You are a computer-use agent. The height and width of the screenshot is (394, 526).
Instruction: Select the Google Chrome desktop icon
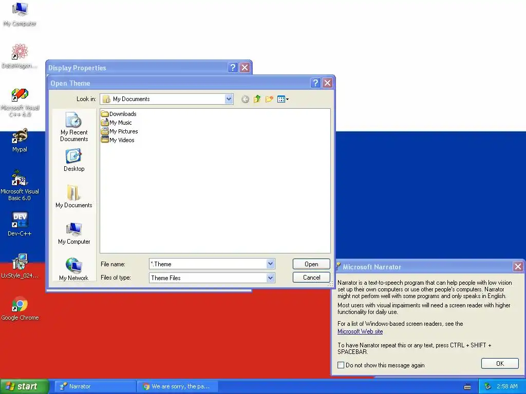pyautogui.click(x=20, y=308)
